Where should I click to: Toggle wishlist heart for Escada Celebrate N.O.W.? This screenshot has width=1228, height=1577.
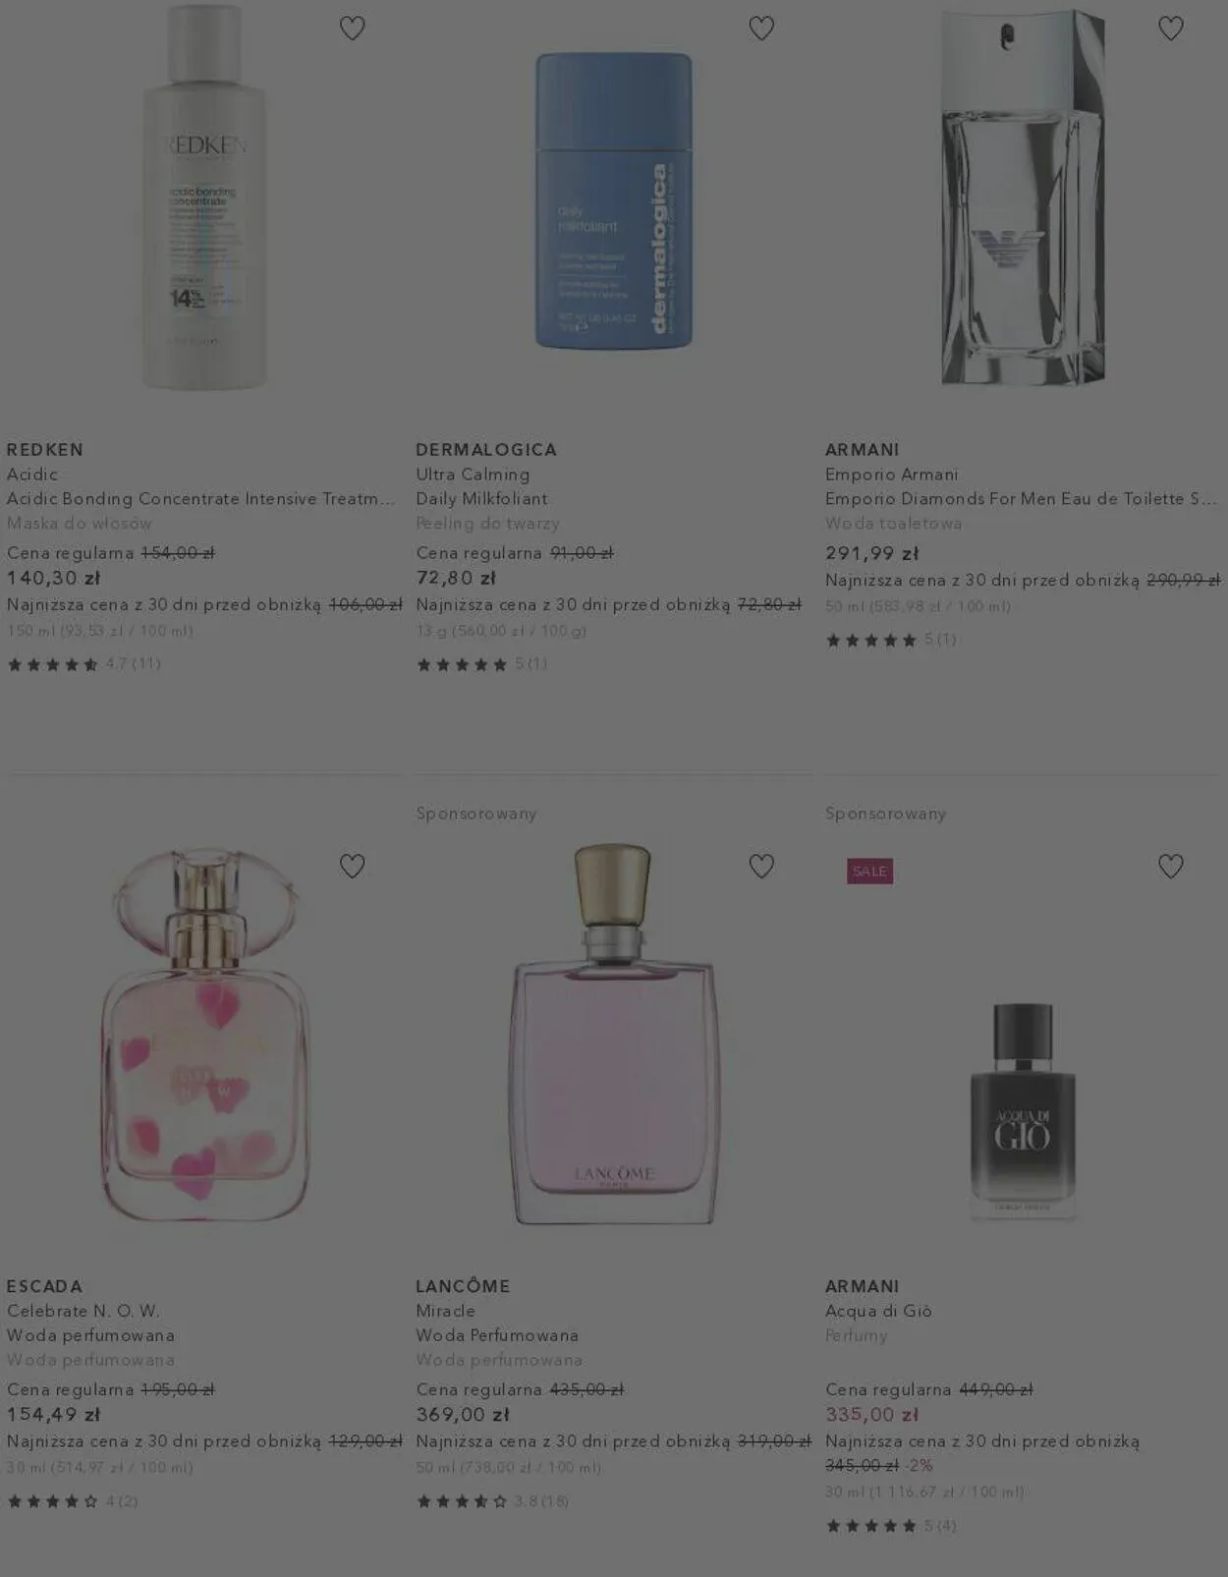[352, 866]
